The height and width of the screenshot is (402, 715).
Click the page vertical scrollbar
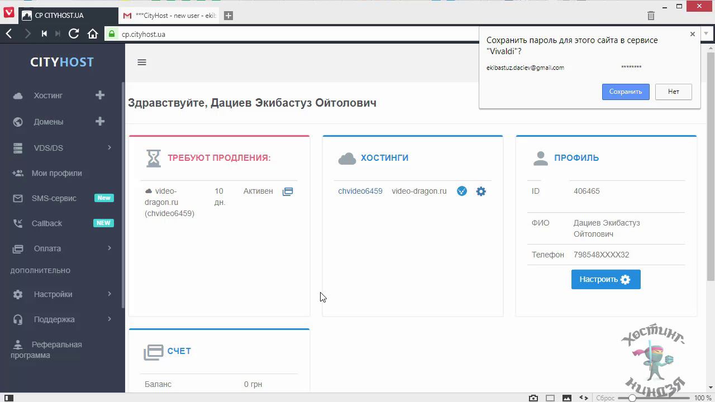tap(711, 166)
